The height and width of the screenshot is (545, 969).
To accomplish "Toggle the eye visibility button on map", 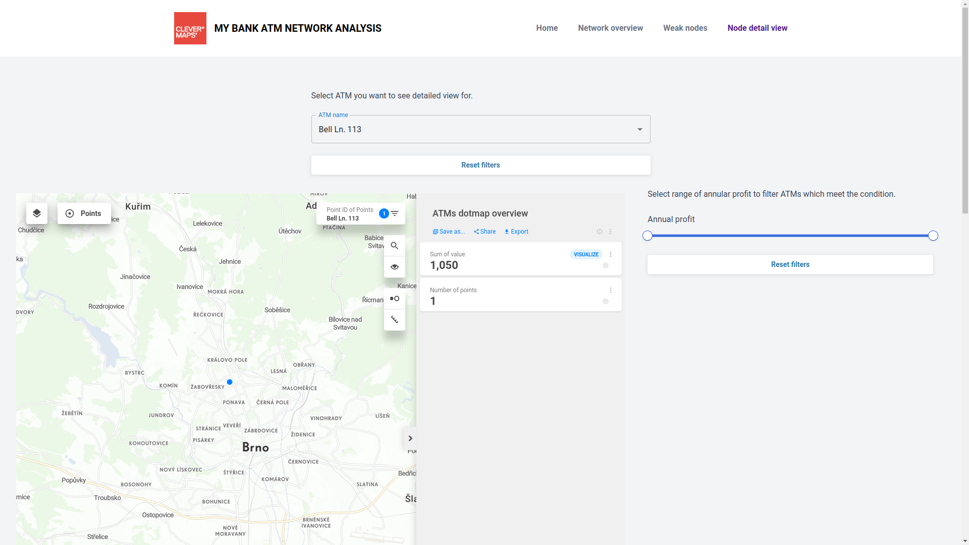I will point(395,267).
